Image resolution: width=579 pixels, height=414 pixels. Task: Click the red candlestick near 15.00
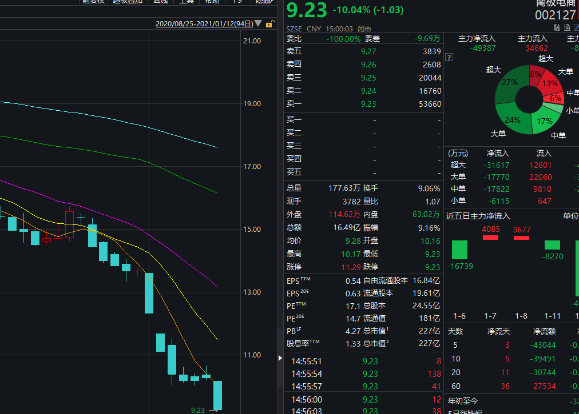pos(69,224)
